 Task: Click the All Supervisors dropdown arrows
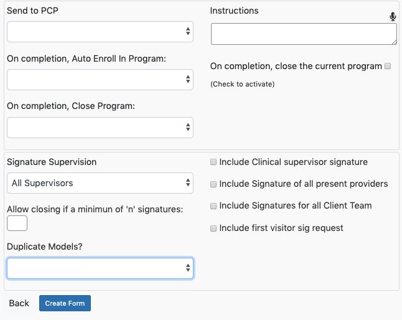(188, 182)
